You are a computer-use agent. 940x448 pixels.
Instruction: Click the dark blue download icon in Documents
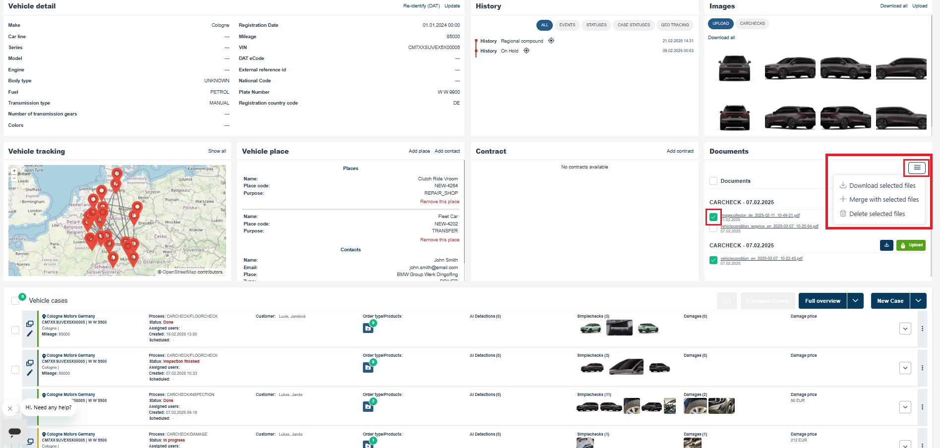[886, 245]
